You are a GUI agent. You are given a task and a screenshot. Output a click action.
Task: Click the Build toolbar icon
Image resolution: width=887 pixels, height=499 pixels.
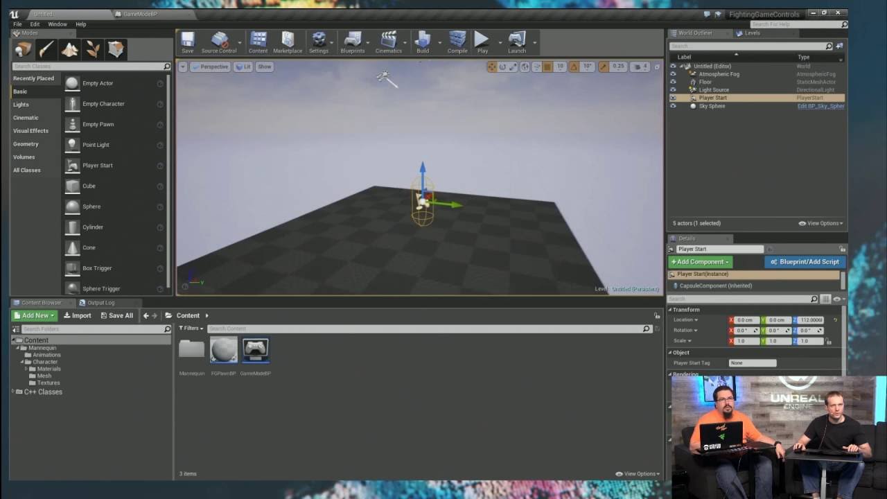pos(423,42)
